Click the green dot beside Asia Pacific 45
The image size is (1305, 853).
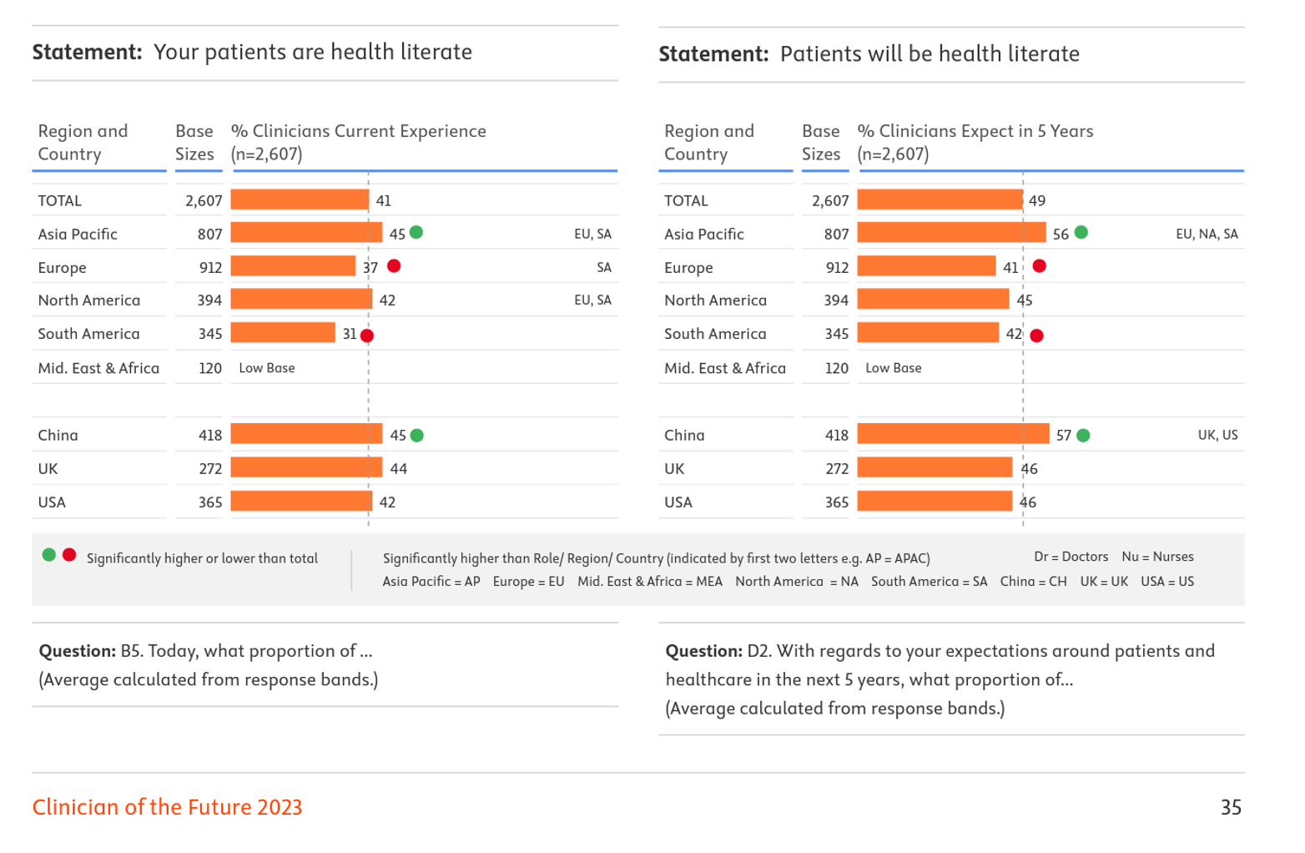tap(416, 233)
